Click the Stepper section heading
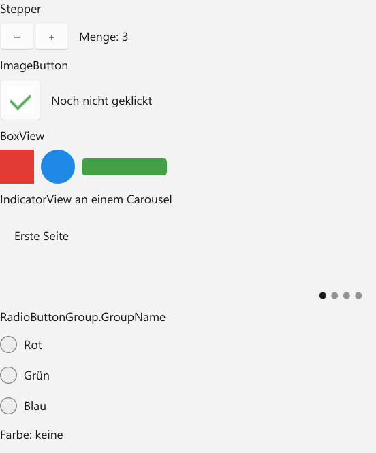This screenshot has width=376, height=453. click(20, 10)
